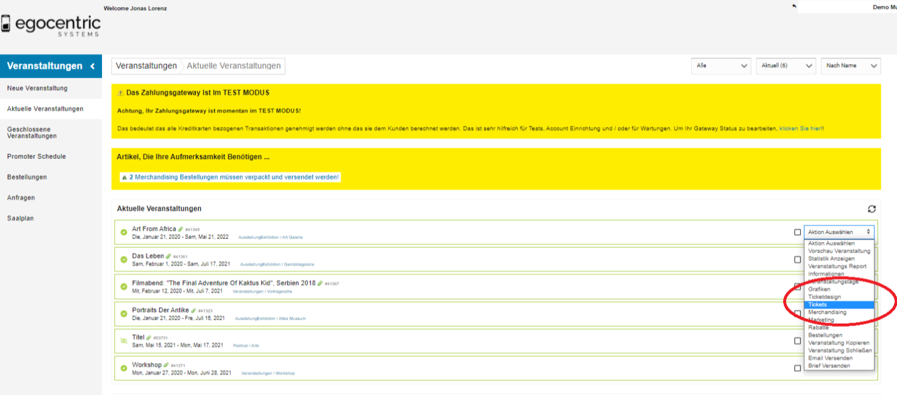Click the green status checkmark for Das Leben
Screen dimensions: 897x395
click(124, 259)
